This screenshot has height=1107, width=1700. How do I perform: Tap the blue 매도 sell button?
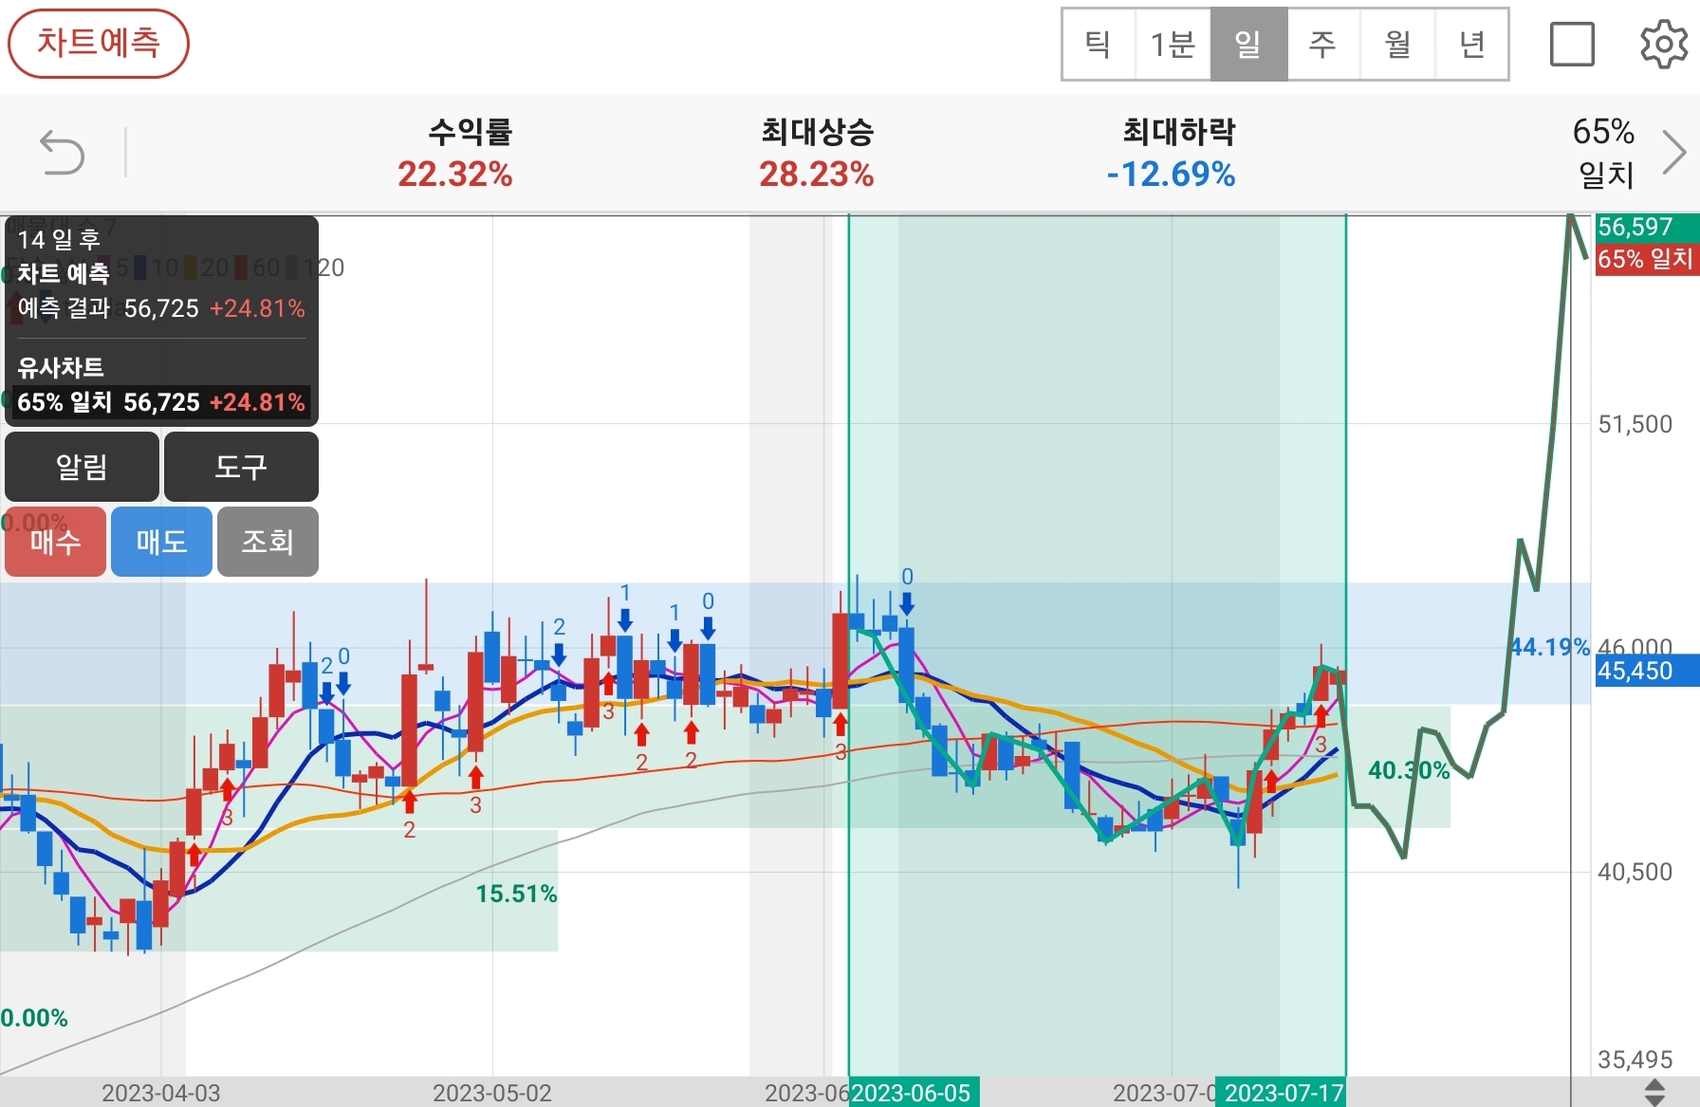click(x=161, y=542)
